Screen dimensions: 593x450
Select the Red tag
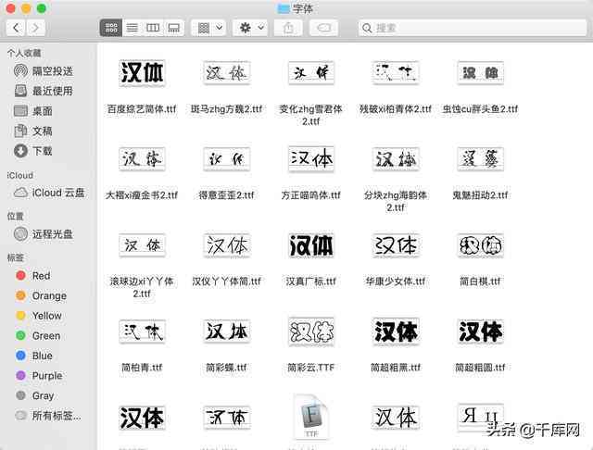point(33,276)
